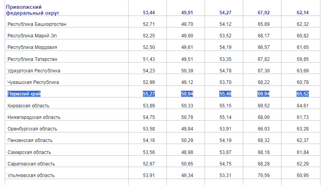Select value 59,85 in Республика Татарстан row

tap(303, 59)
